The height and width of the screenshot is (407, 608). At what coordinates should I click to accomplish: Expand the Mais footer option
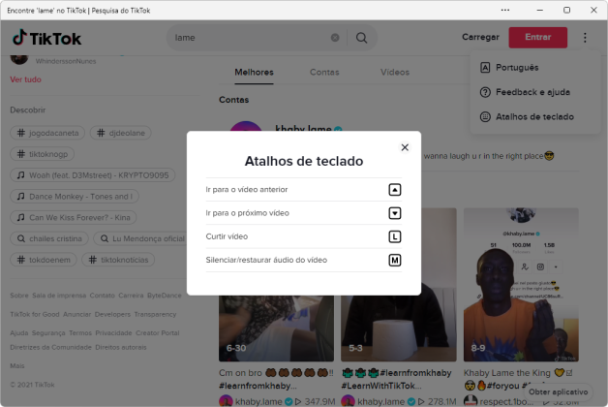coord(17,366)
